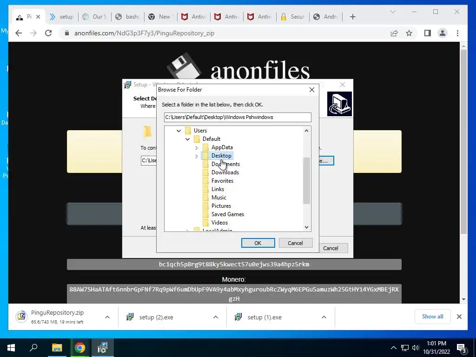Close the Browse For Folder dialog

(x=312, y=90)
